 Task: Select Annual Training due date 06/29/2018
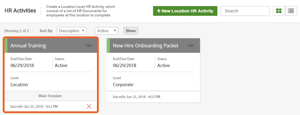click(x=22, y=66)
